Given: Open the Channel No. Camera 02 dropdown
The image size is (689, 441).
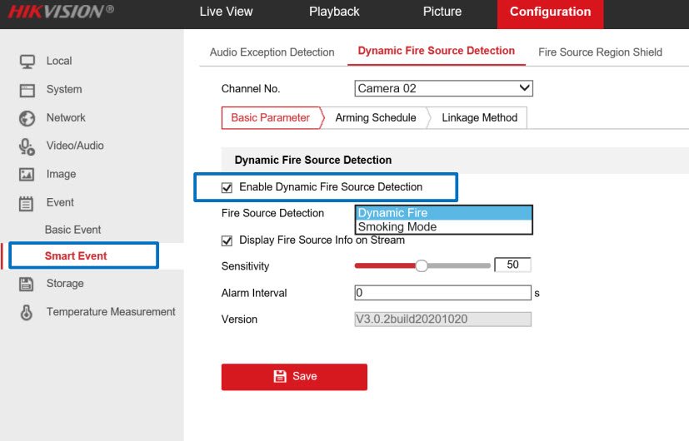Looking at the screenshot, I should click(x=443, y=88).
